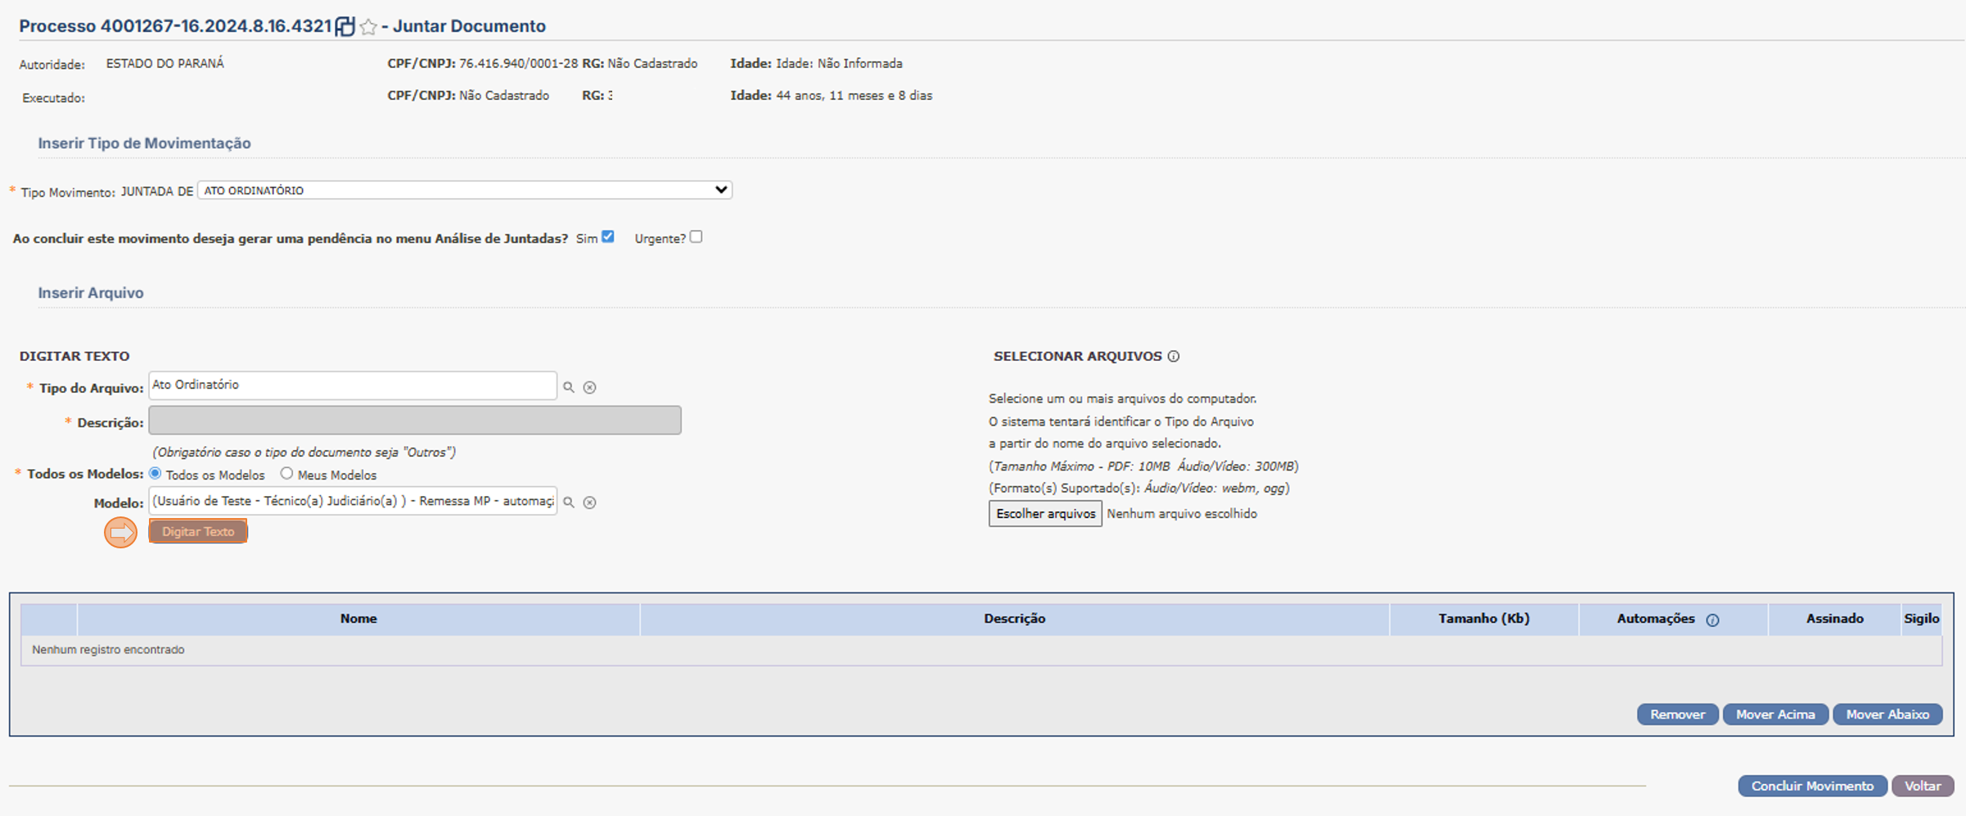The image size is (1966, 816).
Task: Focus the Descrição input field
Action: click(415, 420)
